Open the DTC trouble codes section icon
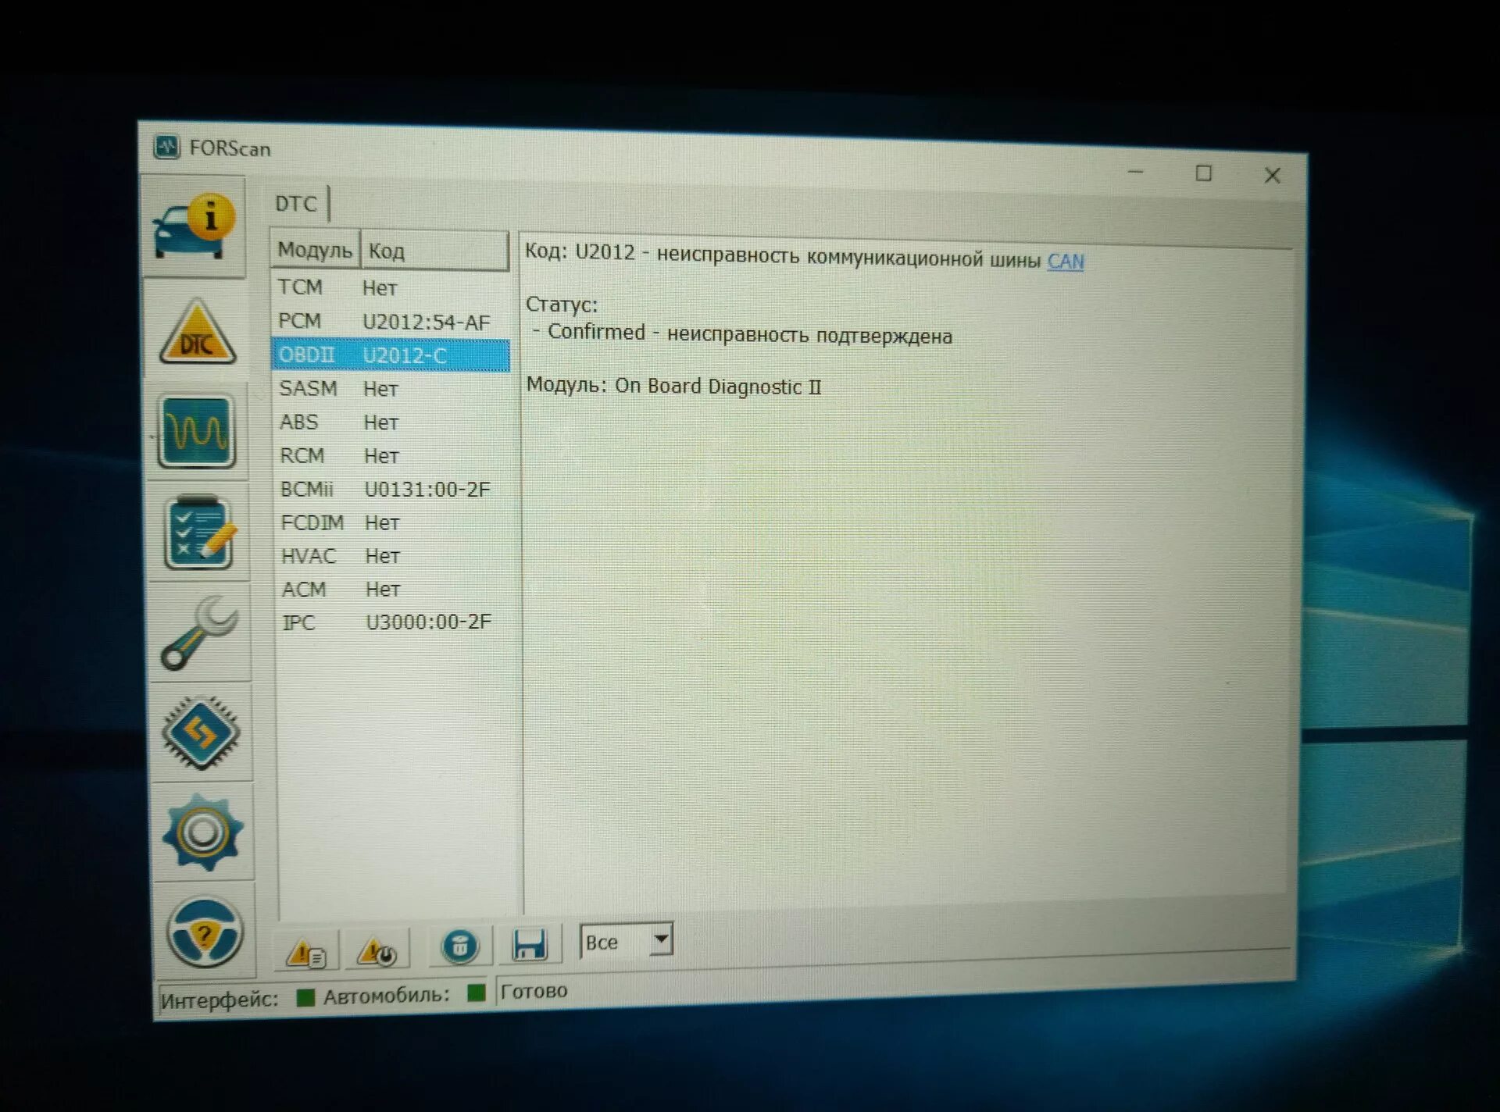This screenshot has height=1112, width=1500. (x=197, y=331)
